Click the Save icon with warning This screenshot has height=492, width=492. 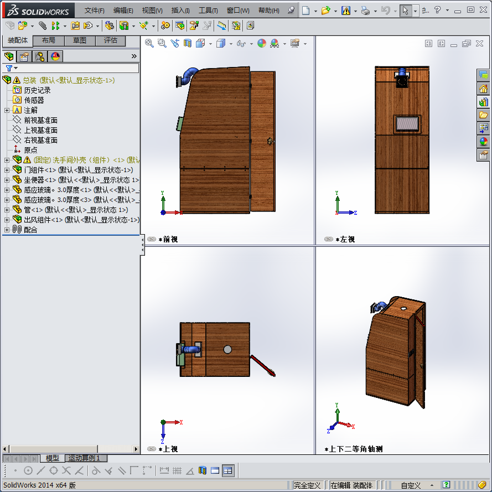coord(346,11)
